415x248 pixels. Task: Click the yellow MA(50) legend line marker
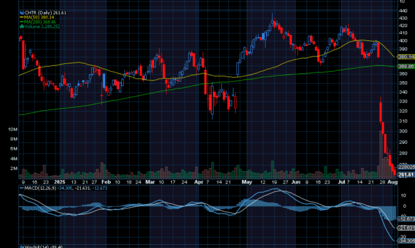22,17
